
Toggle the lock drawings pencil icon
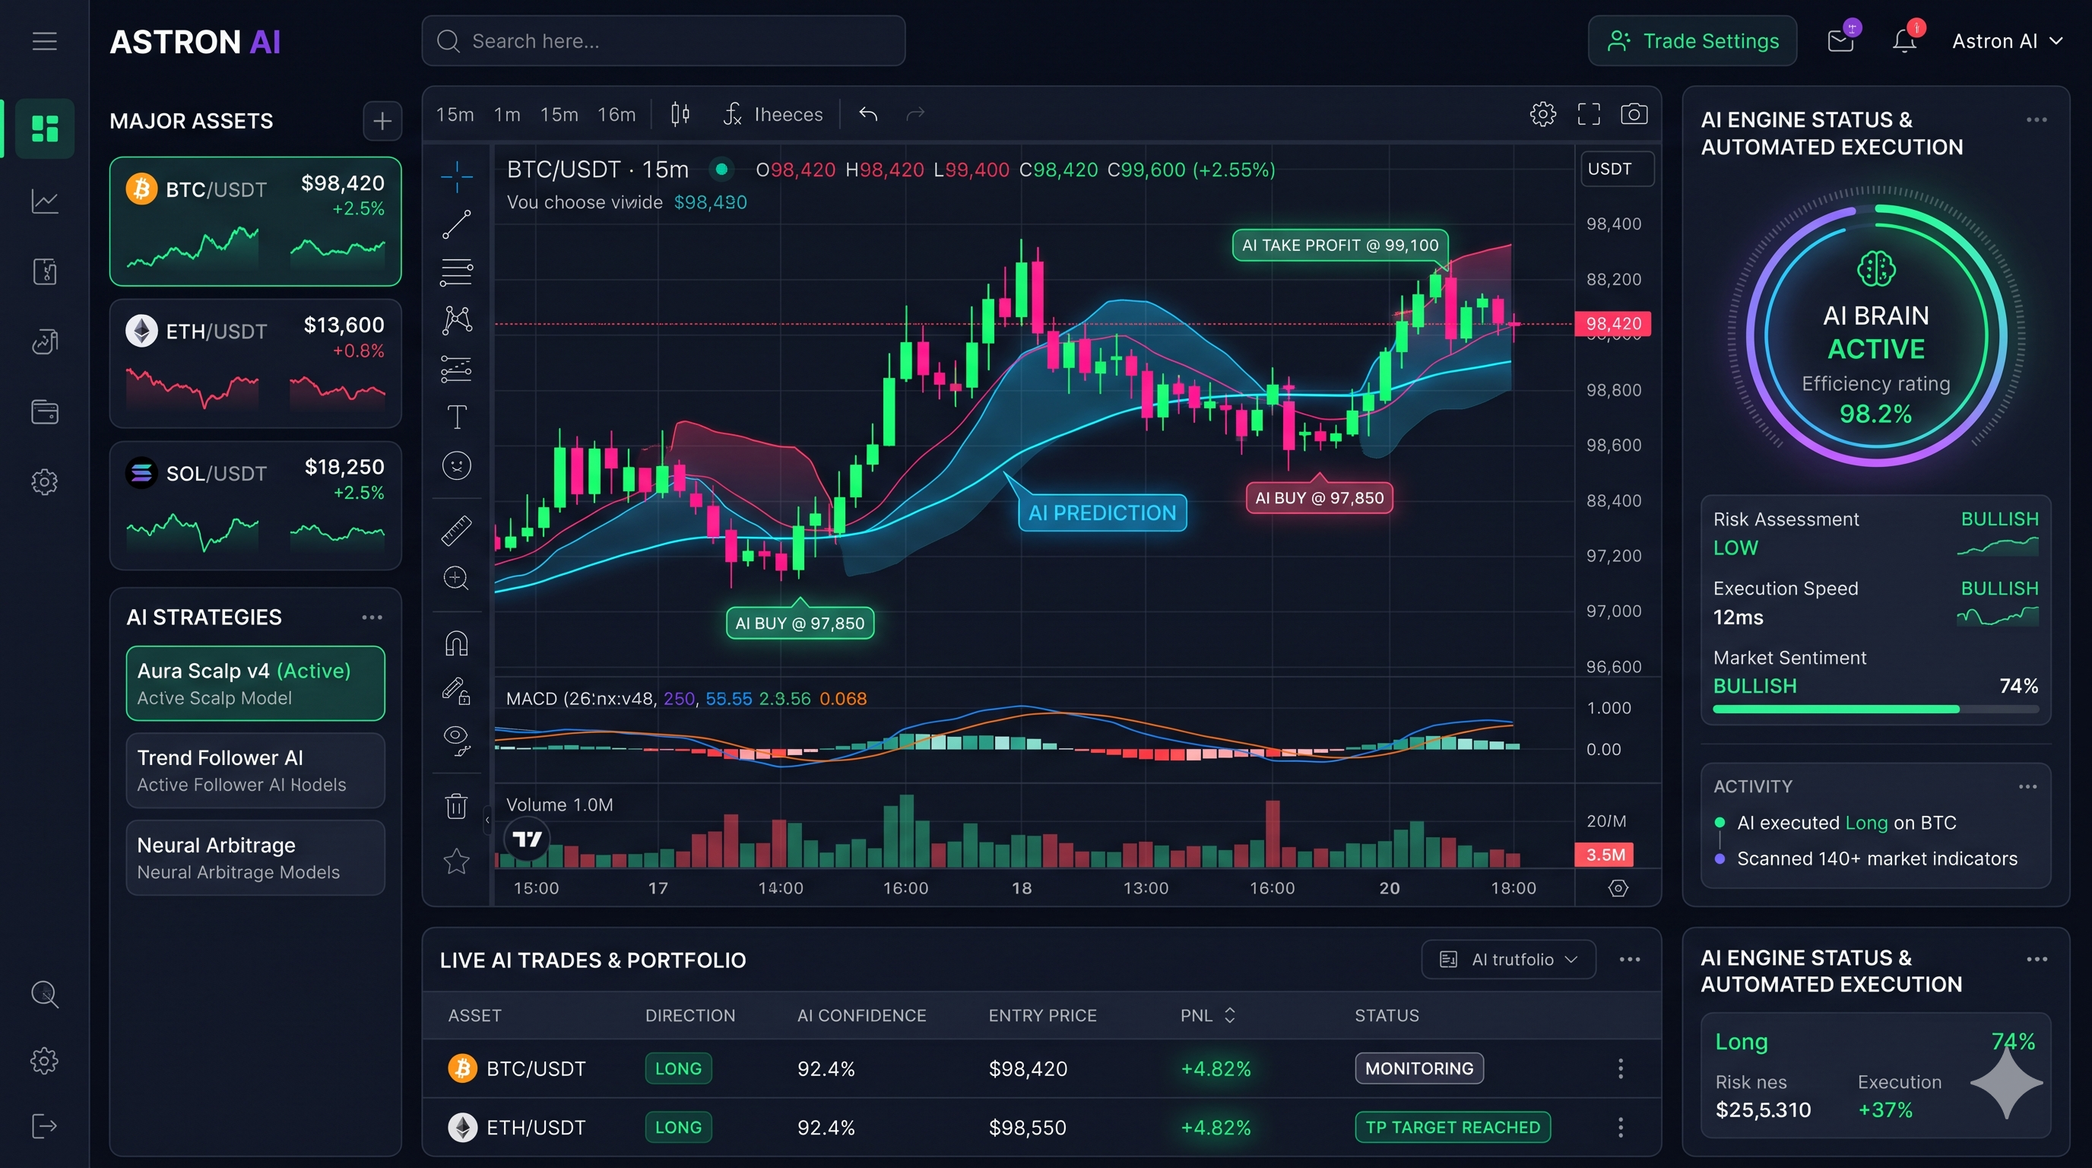pyautogui.click(x=456, y=691)
